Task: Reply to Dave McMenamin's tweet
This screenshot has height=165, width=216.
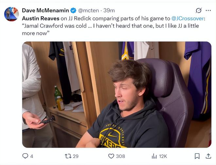Action: pos(25,156)
